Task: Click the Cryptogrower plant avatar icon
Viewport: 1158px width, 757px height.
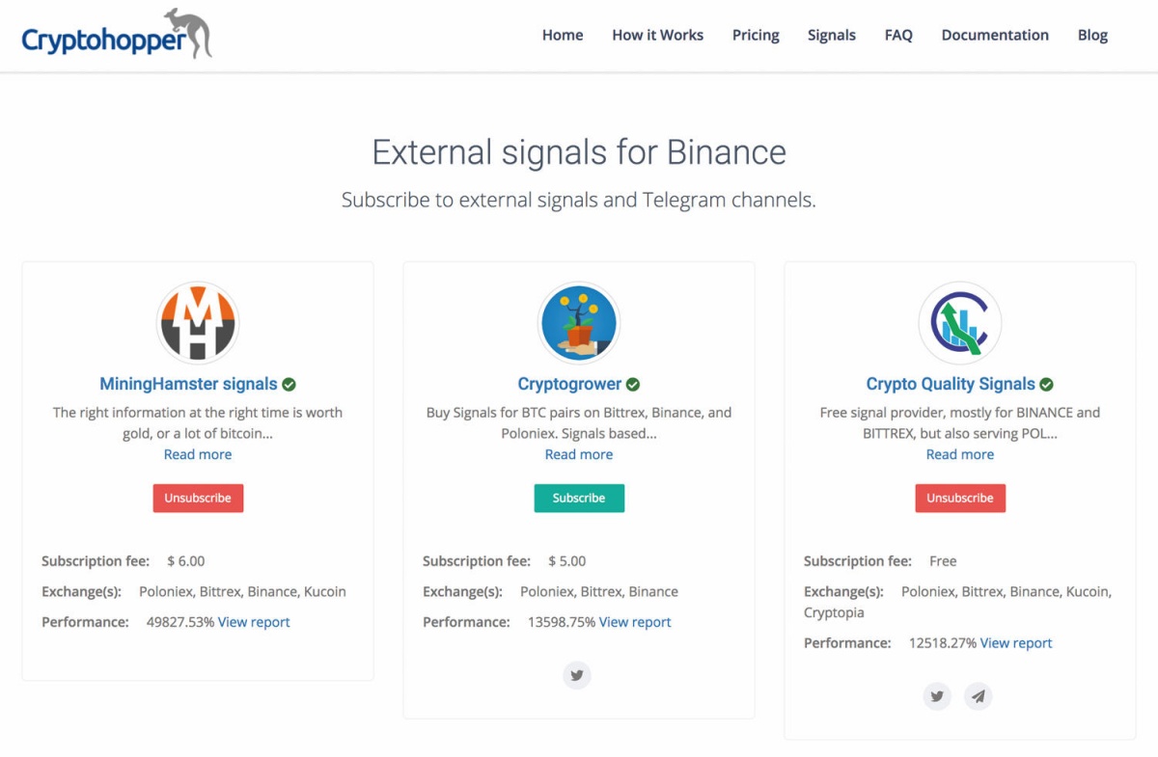Action: (579, 322)
